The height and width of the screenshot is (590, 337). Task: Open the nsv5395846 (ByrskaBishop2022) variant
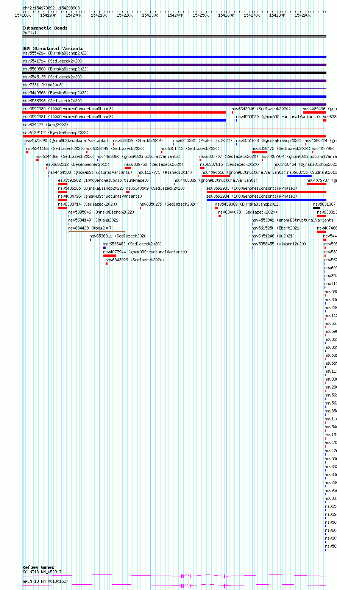coord(101,212)
